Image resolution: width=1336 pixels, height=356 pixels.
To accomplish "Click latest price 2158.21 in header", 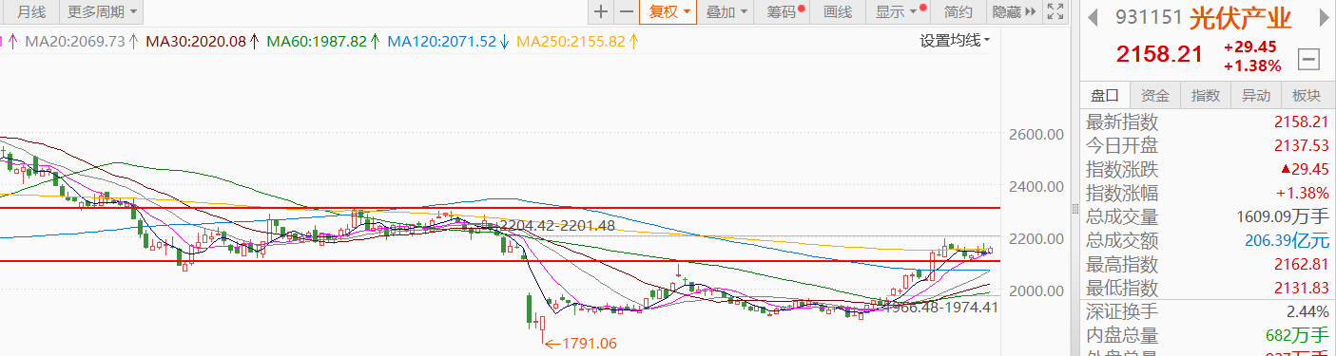I will coord(1160,55).
